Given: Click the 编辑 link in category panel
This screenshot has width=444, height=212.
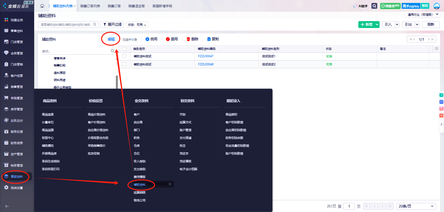Looking at the screenshot, I should (x=111, y=39).
